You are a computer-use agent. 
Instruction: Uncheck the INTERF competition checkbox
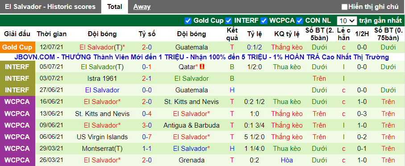(x=228, y=21)
